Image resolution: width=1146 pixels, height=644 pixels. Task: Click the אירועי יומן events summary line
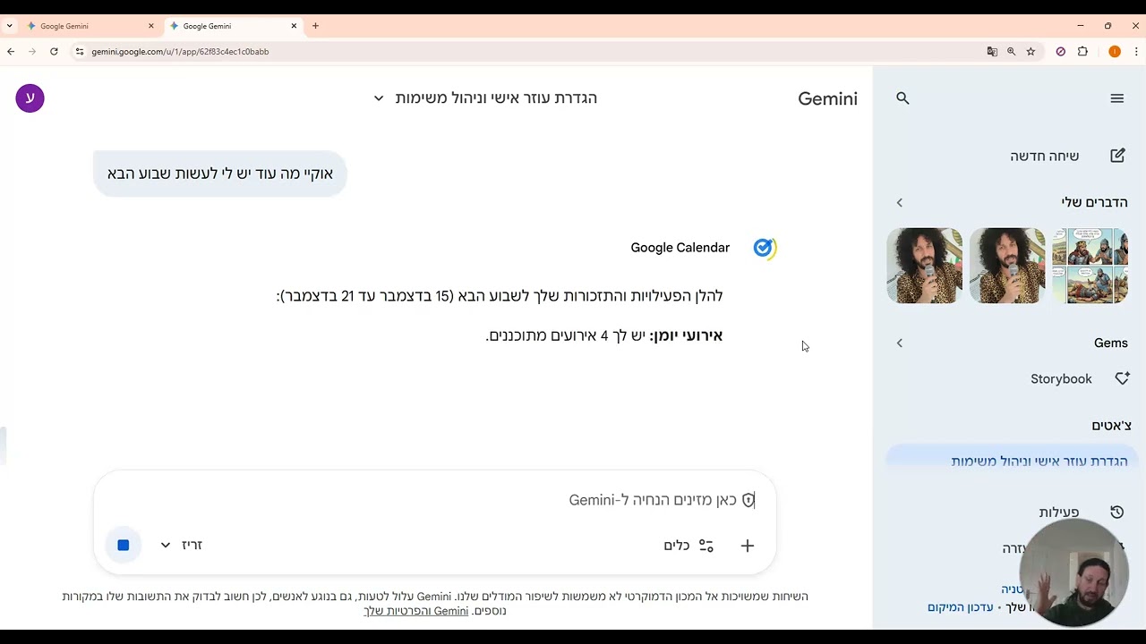coord(604,336)
